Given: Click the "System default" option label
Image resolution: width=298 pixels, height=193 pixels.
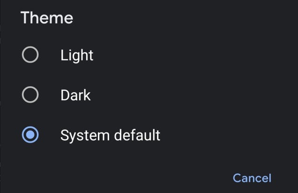Looking at the screenshot, I should tap(110, 135).
